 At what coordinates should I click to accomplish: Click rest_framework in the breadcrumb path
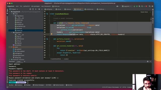pos(46,6)
